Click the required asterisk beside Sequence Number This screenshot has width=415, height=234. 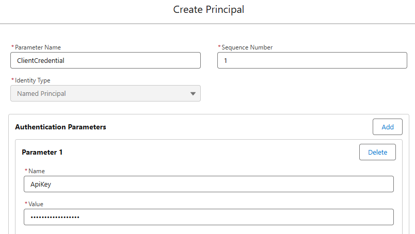coord(219,47)
